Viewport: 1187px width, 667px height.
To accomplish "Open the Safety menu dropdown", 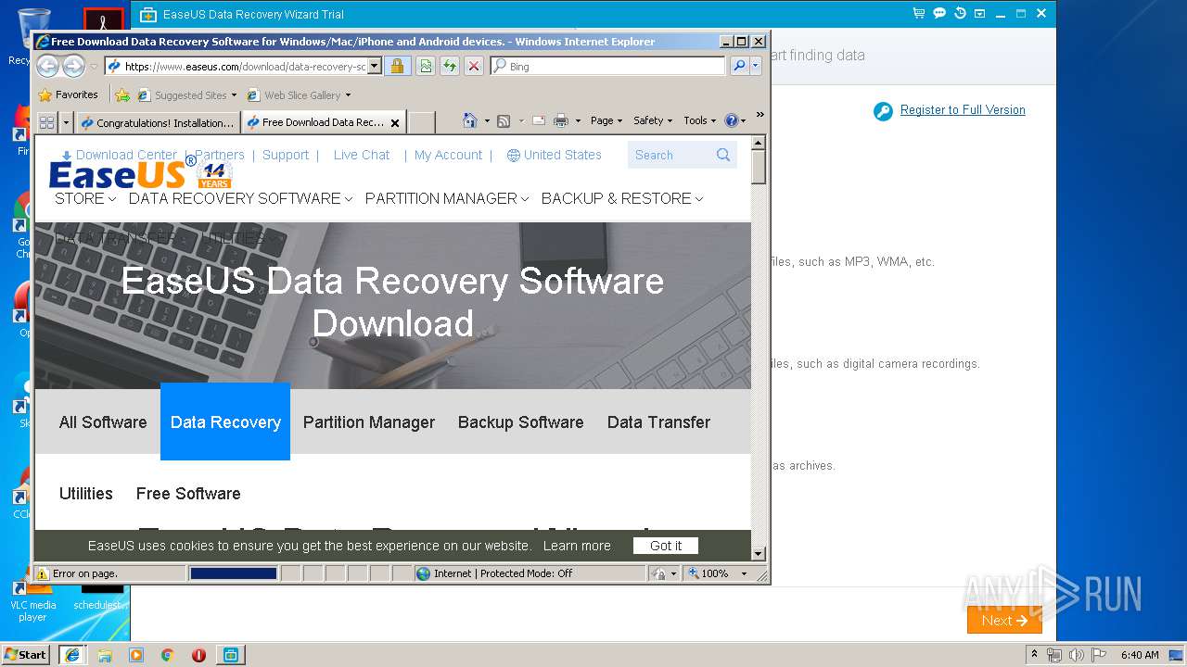I will 653,120.
